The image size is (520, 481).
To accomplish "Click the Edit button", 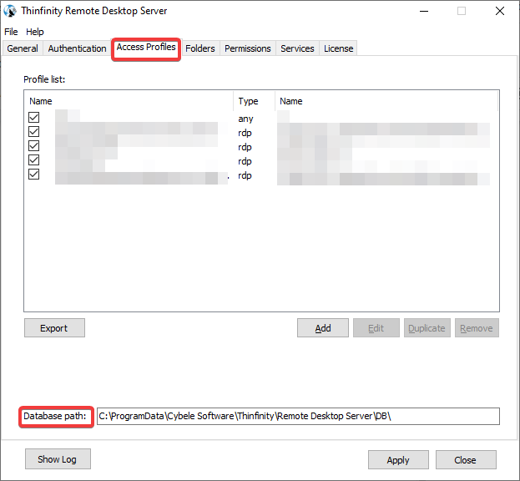I will 376,328.
